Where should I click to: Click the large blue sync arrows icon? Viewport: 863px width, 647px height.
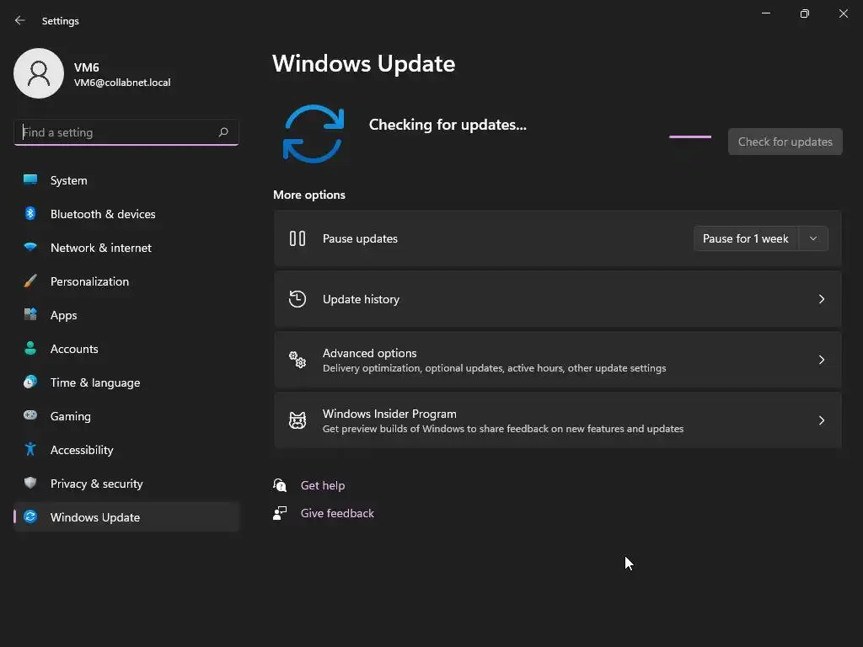click(314, 134)
